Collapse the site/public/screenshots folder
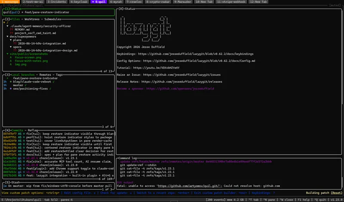Viewport: 344px width, 202px height. point(7,54)
